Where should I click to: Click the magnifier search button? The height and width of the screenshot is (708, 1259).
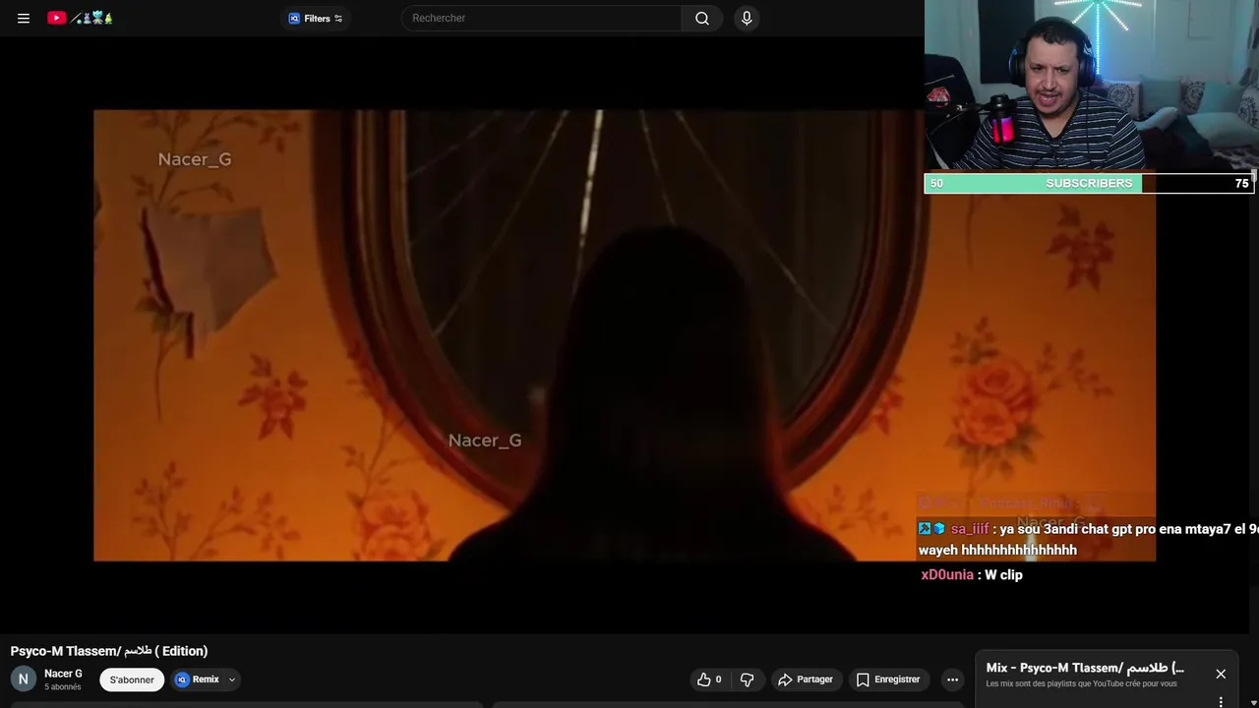pos(702,18)
